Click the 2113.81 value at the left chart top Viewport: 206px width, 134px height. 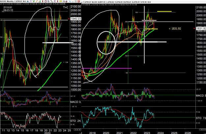[8, 8]
